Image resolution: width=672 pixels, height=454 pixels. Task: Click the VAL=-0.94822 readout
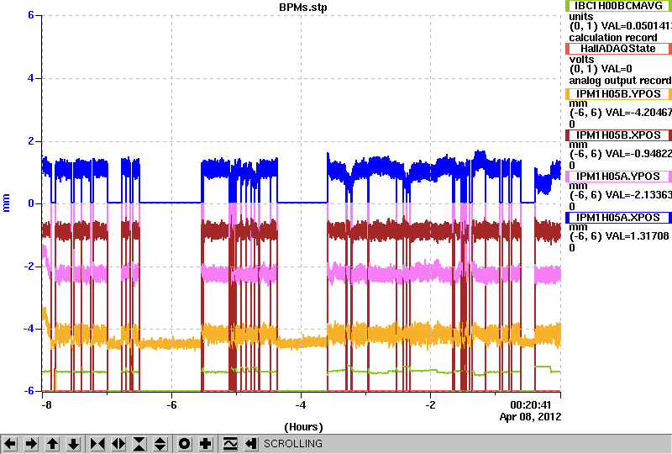tap(637, 154)
